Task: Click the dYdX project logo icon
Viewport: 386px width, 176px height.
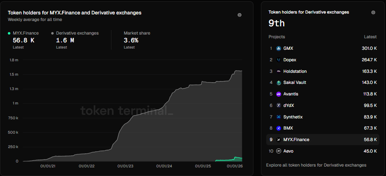Action: point(279,106)
